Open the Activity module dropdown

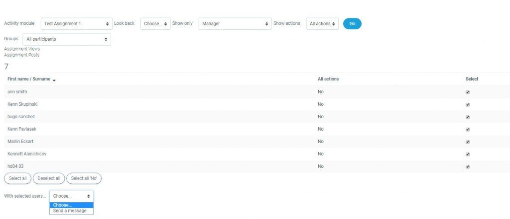[x=76, y=23]
